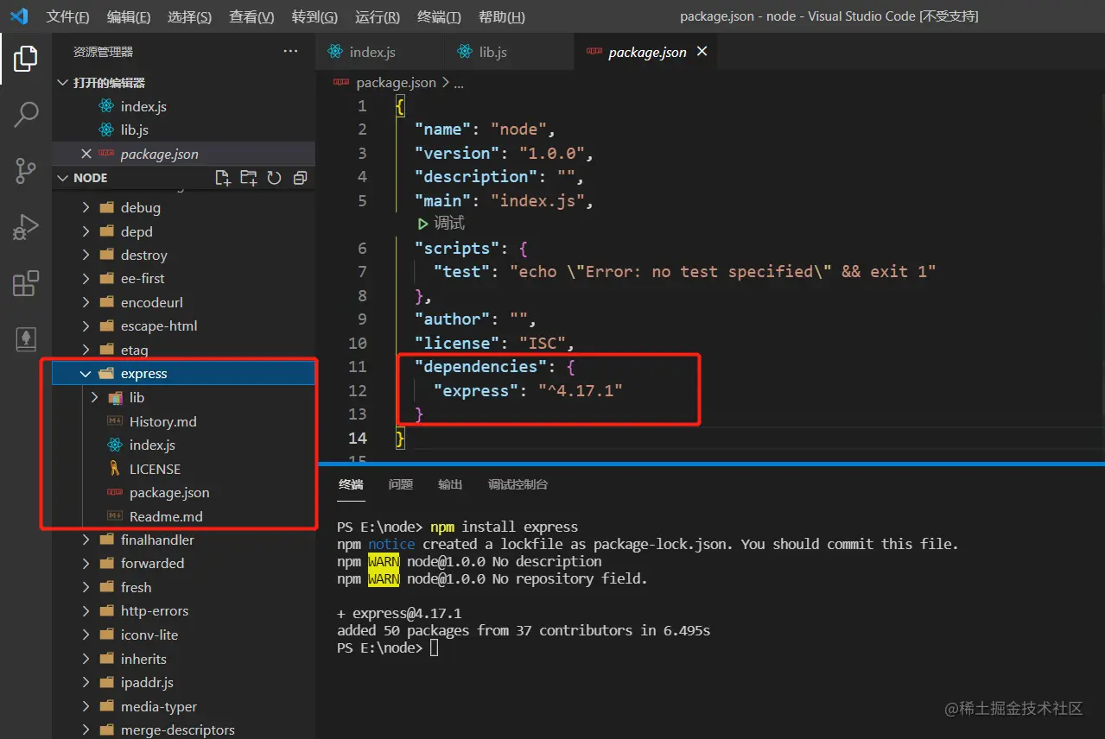
Task: Click the React icon beside express index.js
Action: (115, 445)
